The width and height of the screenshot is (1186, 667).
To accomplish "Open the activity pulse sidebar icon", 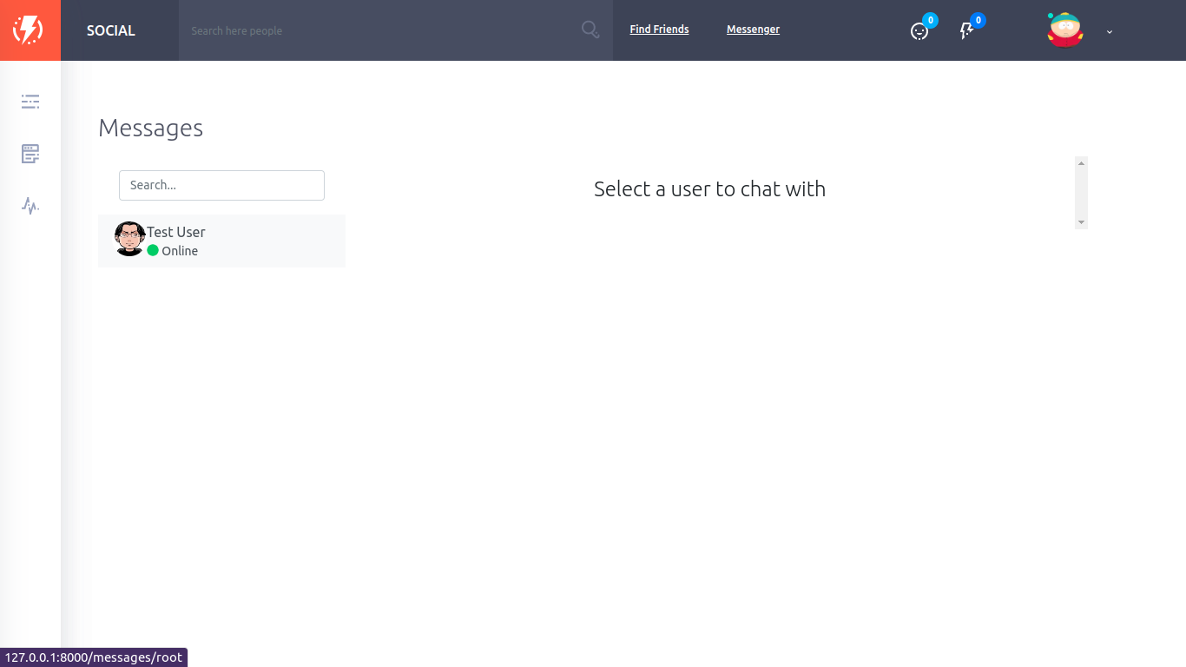I will coord(30,206).
